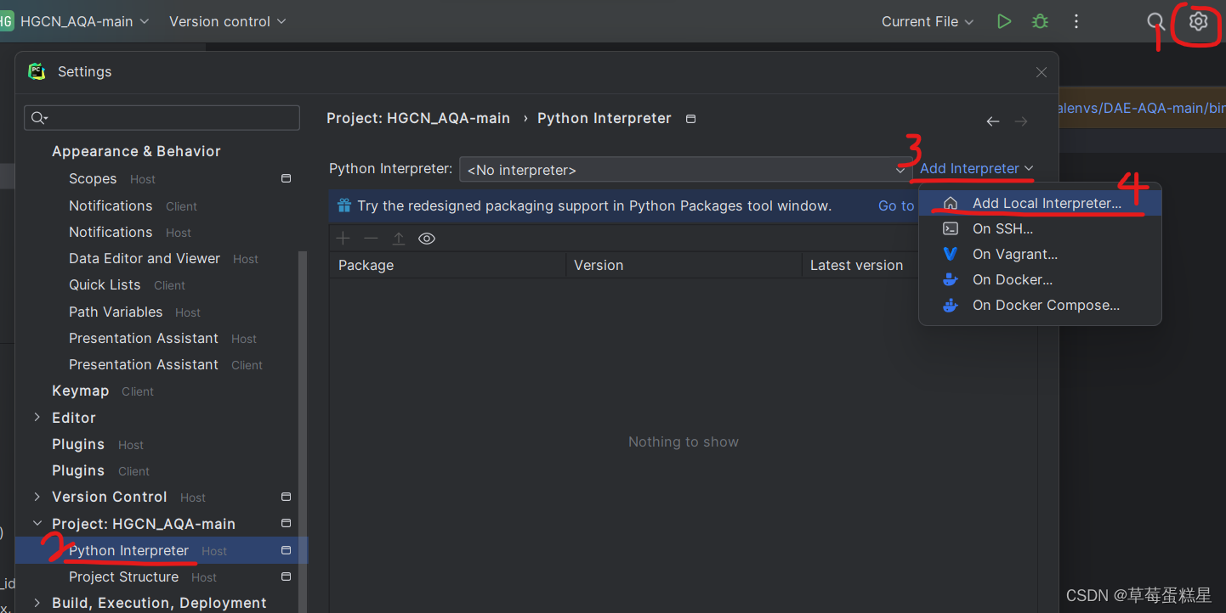Open the Python Interpreter combo box
Screen dimensions: 1226x613
click(685, 170)
